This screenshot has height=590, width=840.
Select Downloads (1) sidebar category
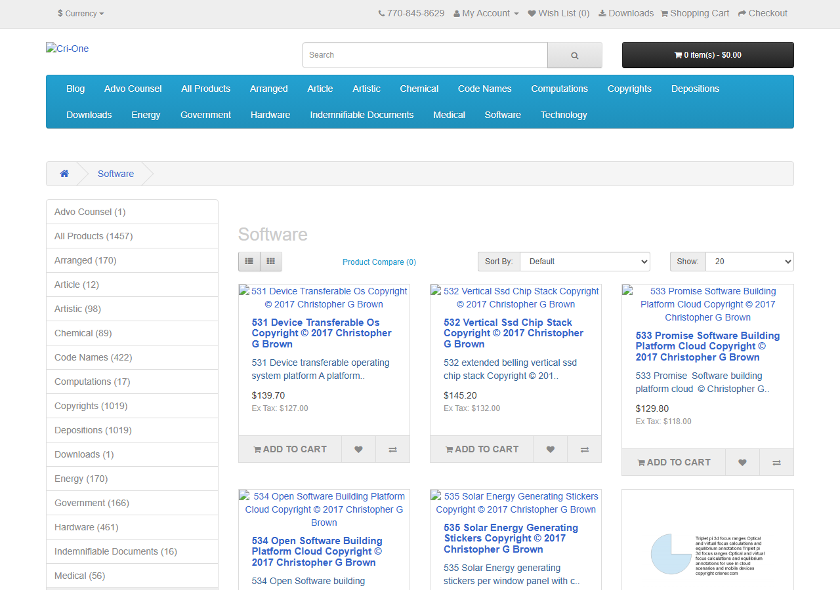[x=132, y=454]
